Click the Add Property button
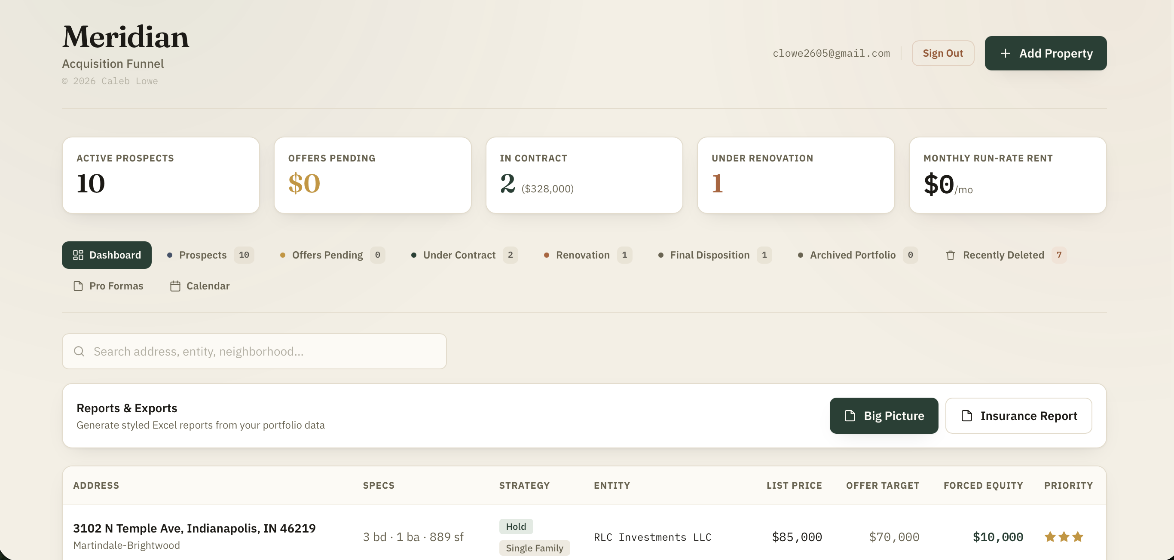1174x560 pixels. coord(1046,53)
